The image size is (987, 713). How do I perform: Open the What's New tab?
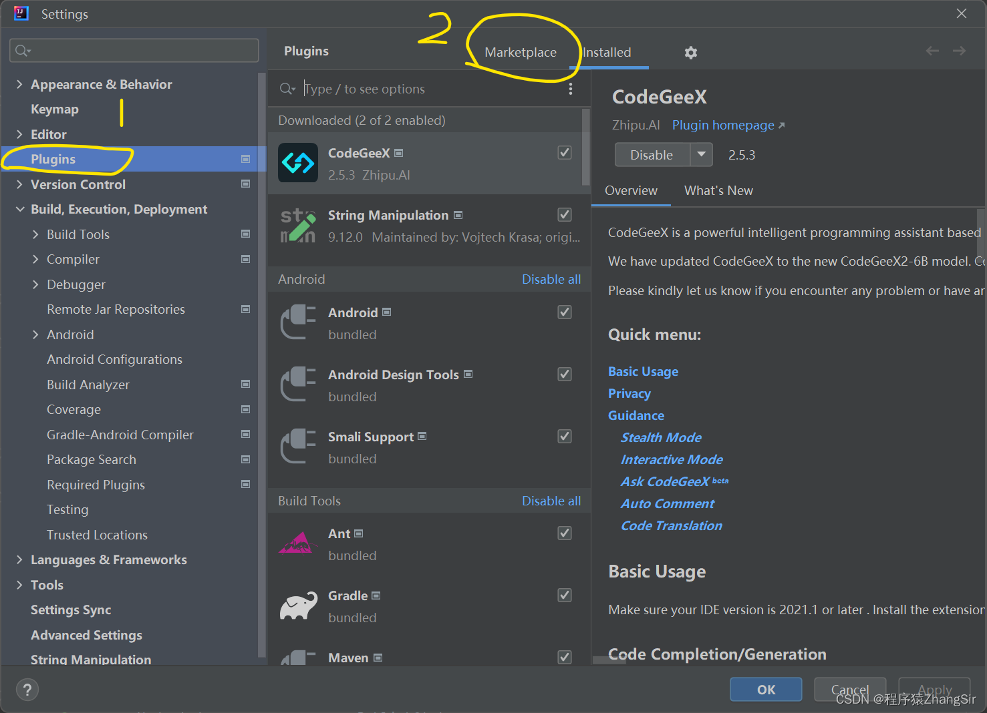(x=718, y=190)
